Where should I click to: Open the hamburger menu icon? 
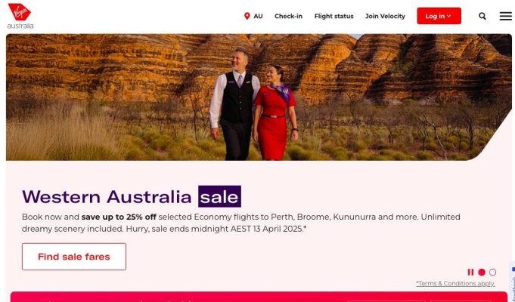(x=506, y=16)
